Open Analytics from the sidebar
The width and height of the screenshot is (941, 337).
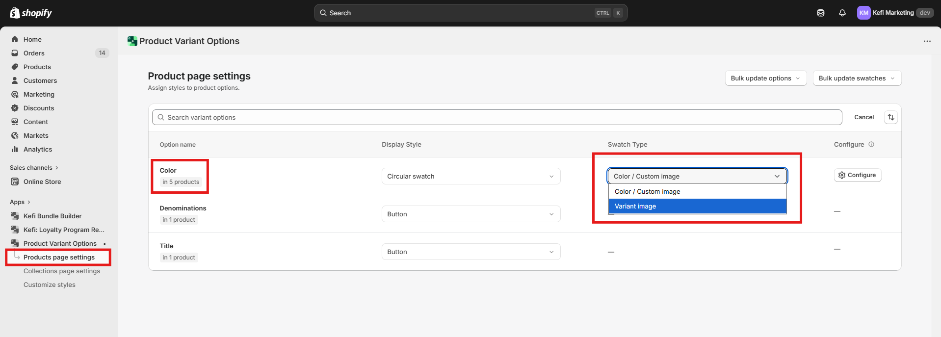38,149
